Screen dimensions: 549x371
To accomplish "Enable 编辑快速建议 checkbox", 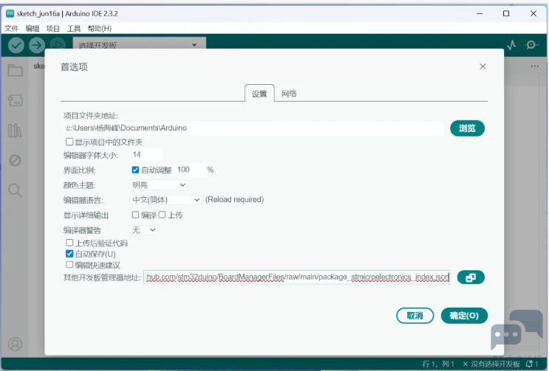I will point(69,265).
